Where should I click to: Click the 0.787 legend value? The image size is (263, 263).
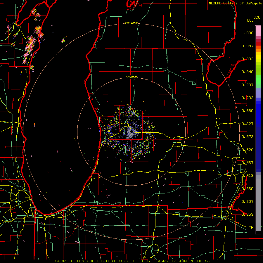click(248, 85)
